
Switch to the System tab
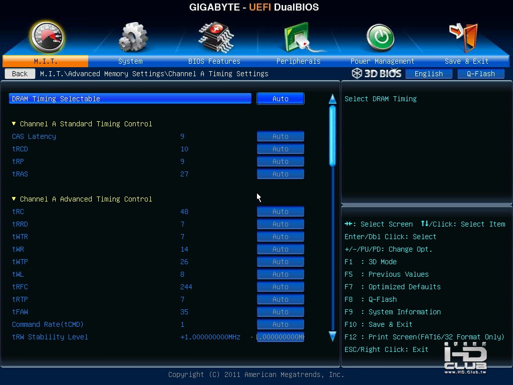(x=130, y=61)
